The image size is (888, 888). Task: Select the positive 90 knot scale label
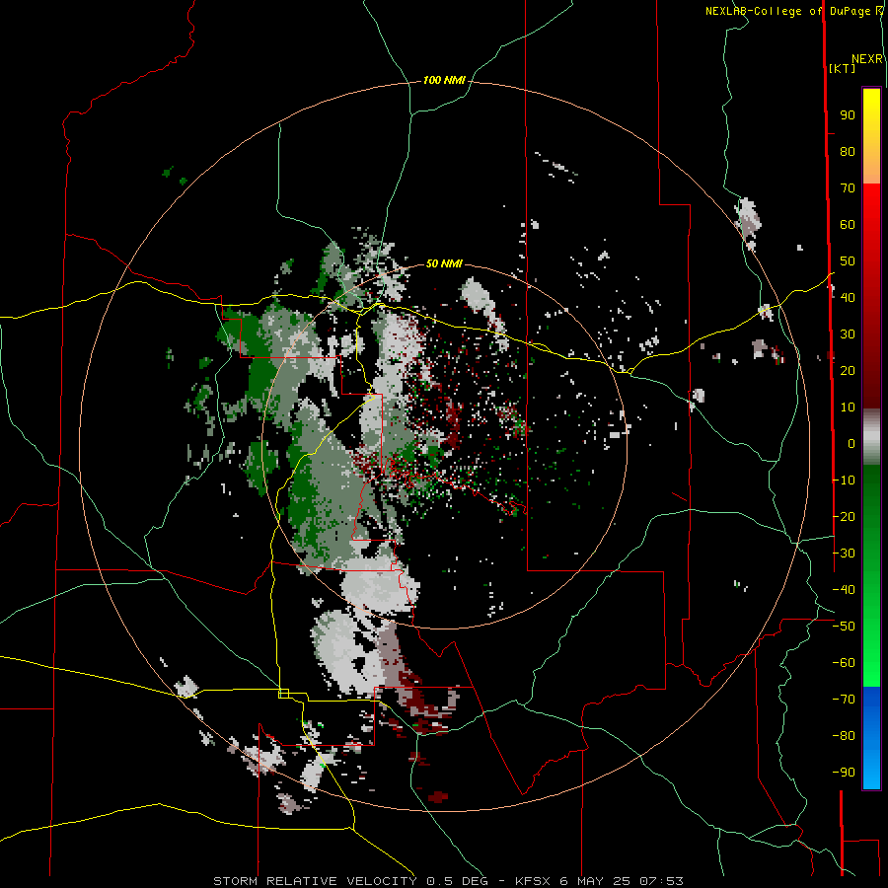848,115
